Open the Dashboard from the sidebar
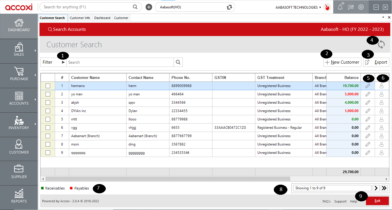392x210 pixels. click(19, 26)
